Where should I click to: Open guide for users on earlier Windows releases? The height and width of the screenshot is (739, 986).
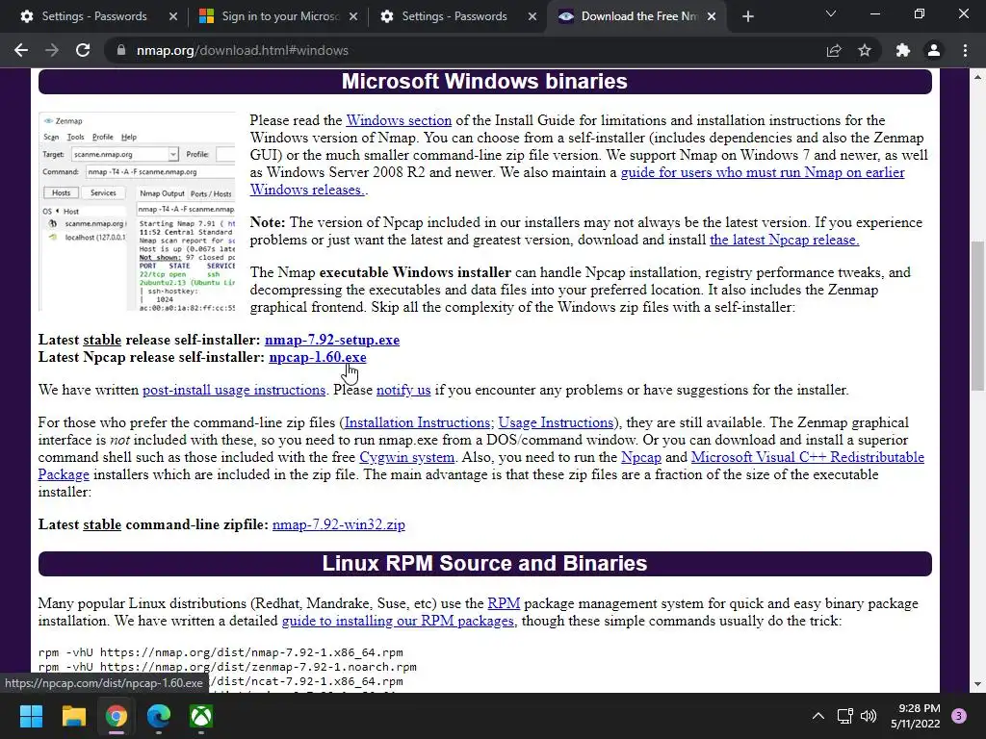click(x=578, y=181)
